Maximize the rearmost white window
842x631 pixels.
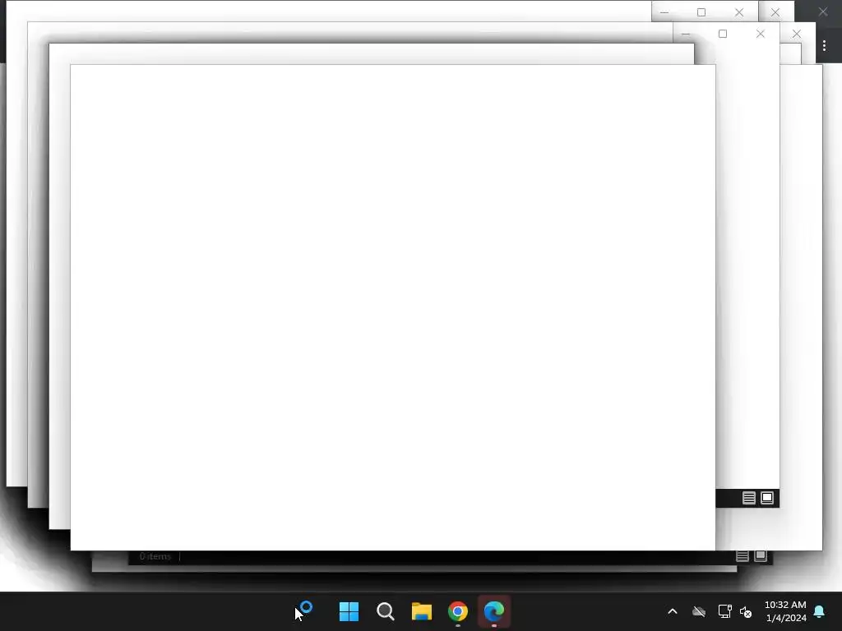[701, 12]
